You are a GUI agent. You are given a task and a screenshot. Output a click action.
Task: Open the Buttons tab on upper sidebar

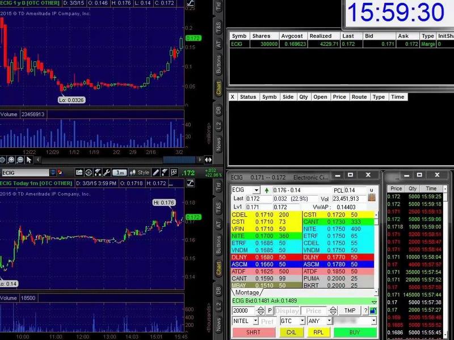(x=218, y=64)
